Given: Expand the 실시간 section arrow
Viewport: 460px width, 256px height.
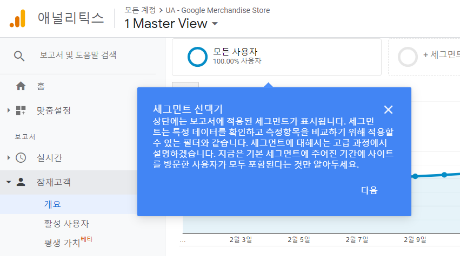Looking at the screenshot, I should 9,158.
